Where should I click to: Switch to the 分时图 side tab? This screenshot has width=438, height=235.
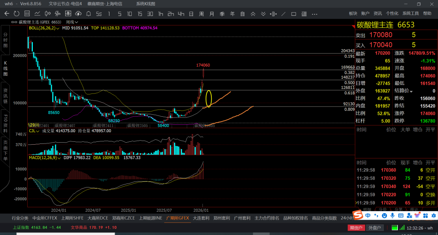(x=5, y=40)
